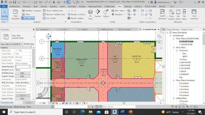Open Visibility/Graphics settings
The height and width of the screenshot is (115, 205).
point(31,11)
